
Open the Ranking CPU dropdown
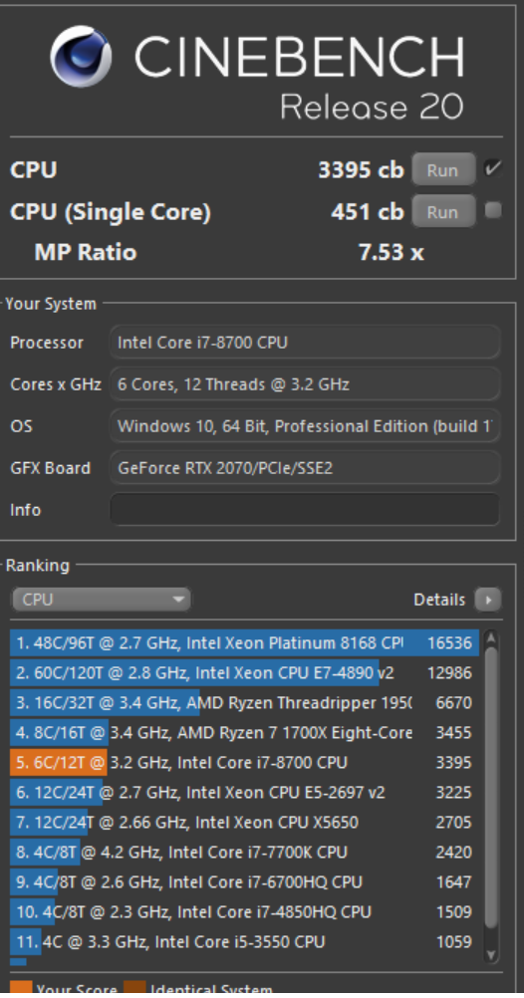(x=101, y=600)
